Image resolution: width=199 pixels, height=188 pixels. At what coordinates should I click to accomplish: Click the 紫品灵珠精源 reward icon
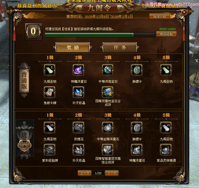tap(166, 150)
